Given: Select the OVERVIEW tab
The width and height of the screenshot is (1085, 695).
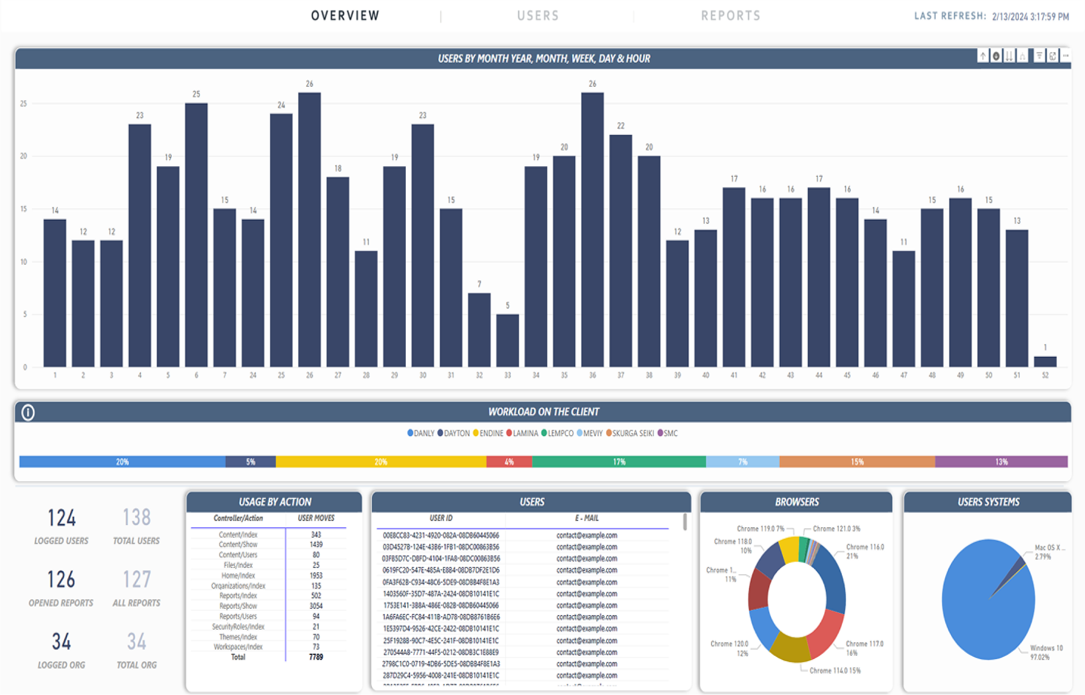Looking at the screenshot, I should click(345, 16).
